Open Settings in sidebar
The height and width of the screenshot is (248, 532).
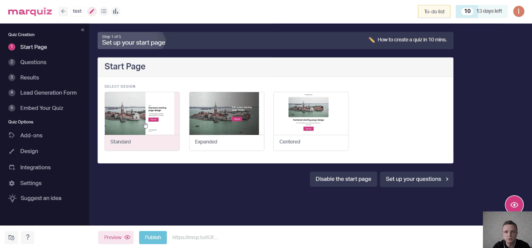point(31,183)
